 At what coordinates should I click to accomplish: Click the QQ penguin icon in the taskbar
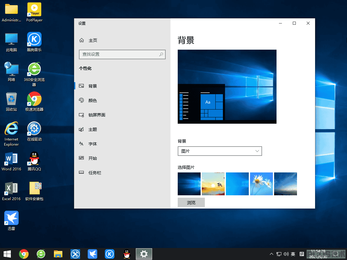pyautogui.click(x=127, y=254)
